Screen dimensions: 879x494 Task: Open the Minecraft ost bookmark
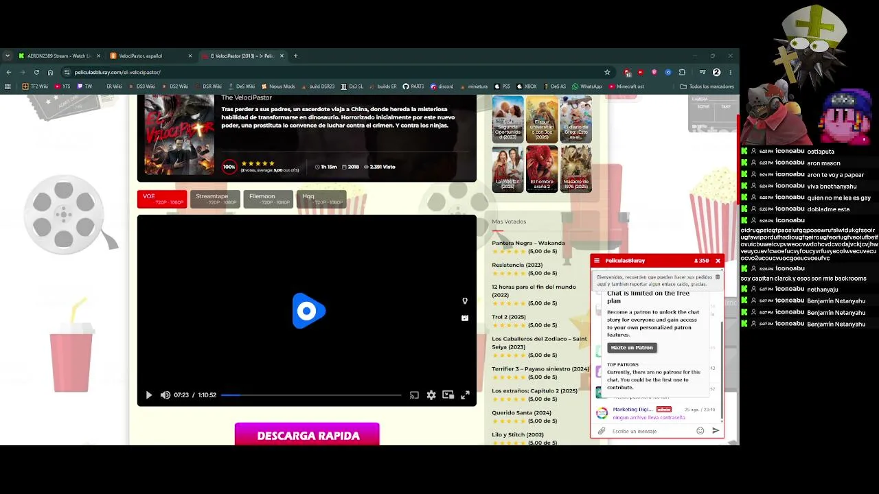[626, 86]
